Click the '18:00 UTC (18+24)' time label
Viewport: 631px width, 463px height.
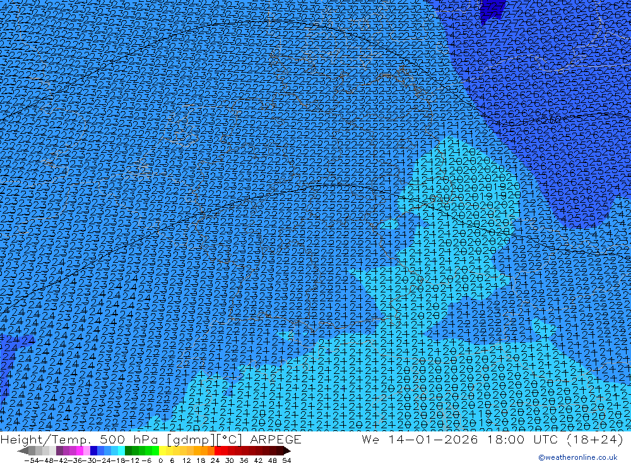point(555,439)
